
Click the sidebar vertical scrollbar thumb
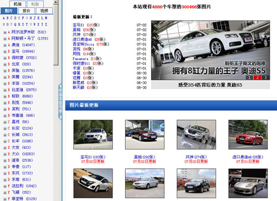pyautogui.click(x=56, y=35)
